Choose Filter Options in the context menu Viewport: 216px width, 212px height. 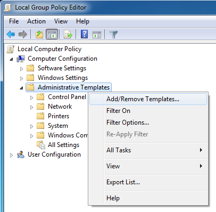pos(148,123)
